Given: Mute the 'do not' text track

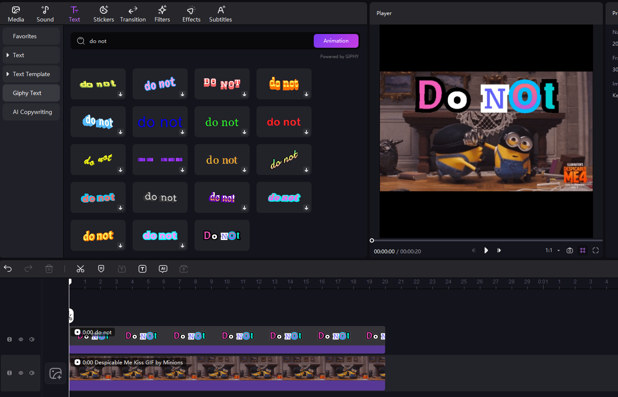Looking at the screenshot, I should point(32,339).
